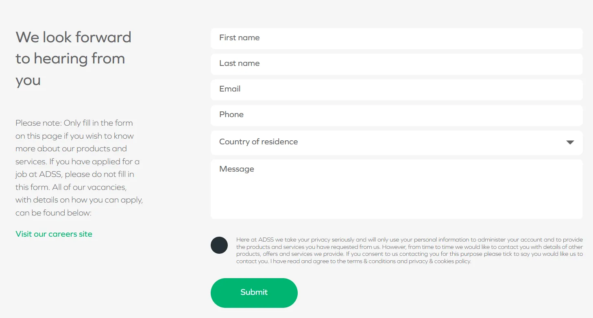
Task: Click the 'All of our vacancies' text
Action: click(89, 187)
